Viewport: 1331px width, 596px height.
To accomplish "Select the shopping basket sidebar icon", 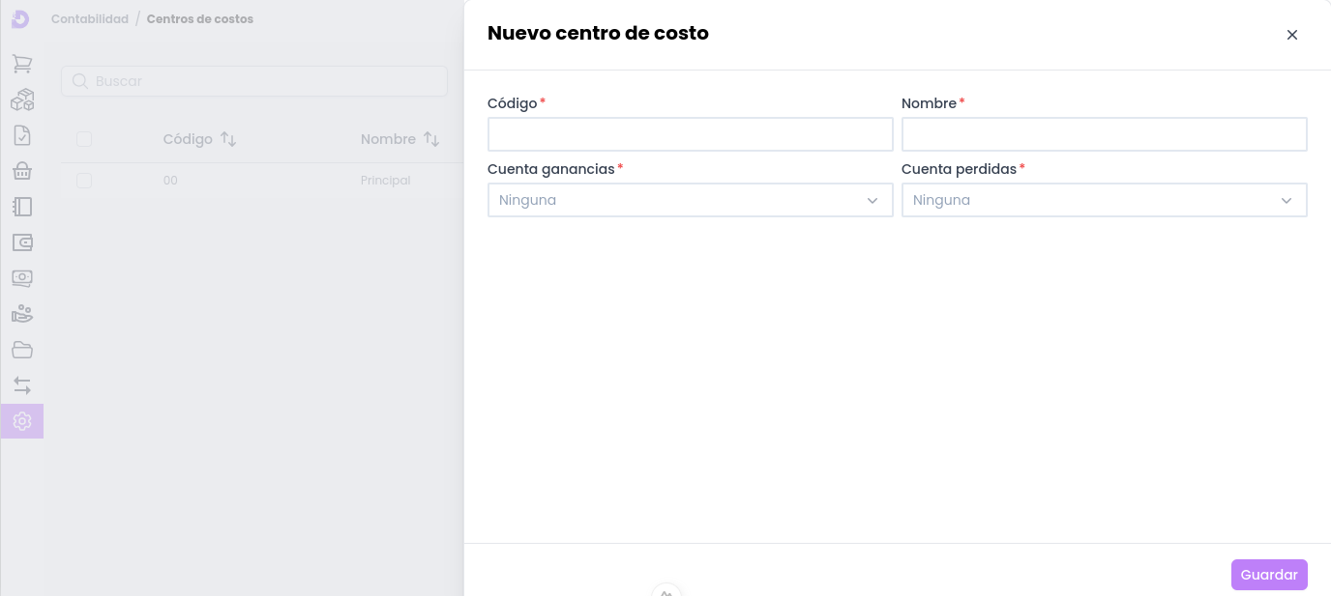I will tap(22, 171).
